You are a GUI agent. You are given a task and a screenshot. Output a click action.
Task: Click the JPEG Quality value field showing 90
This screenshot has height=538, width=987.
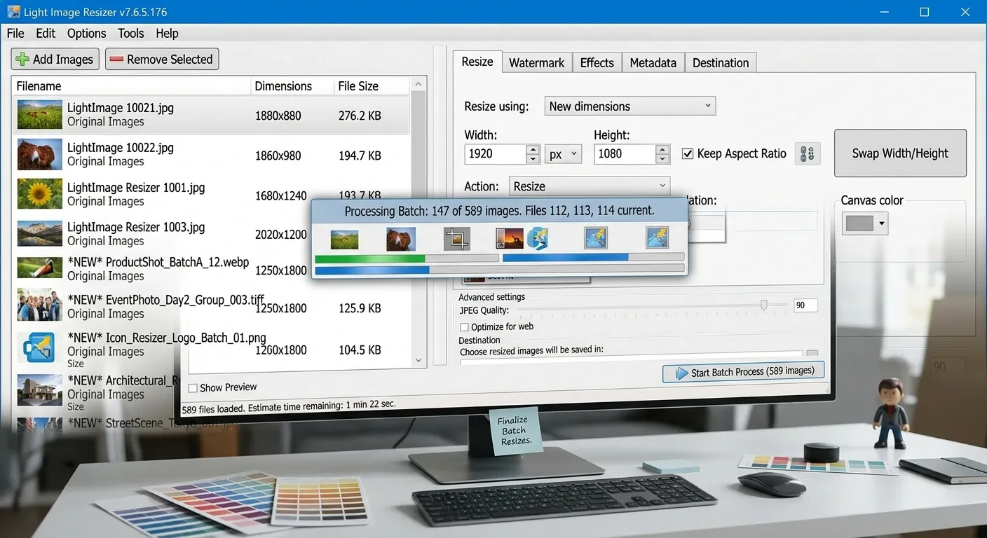coord(805,305)
